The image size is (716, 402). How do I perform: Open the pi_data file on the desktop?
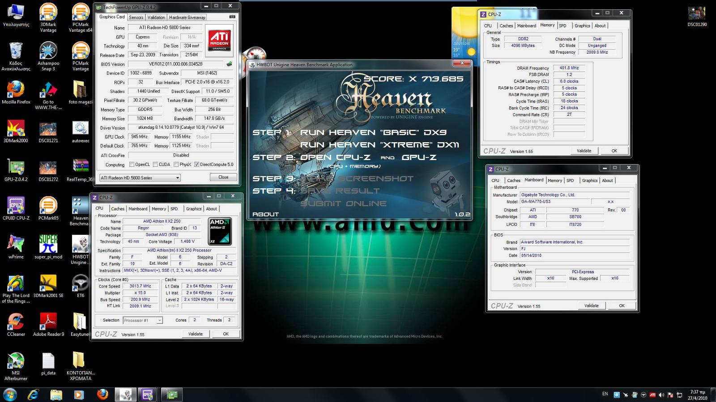point(48,364)
